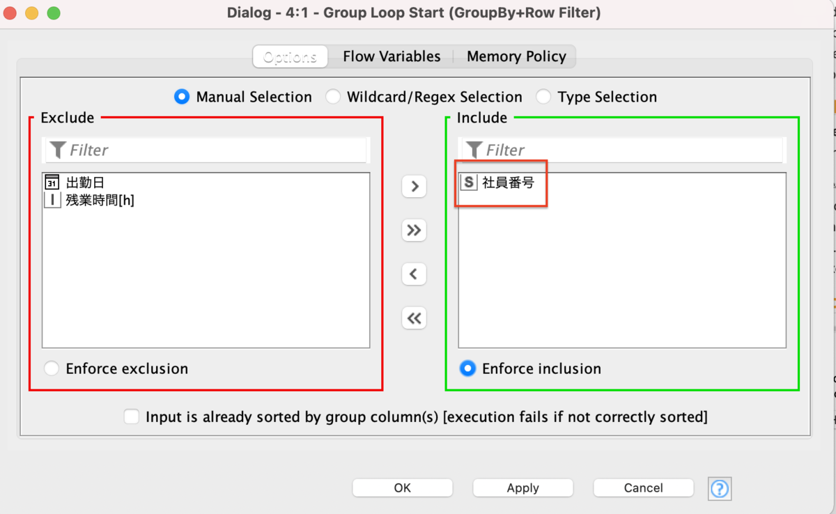Switch to Type Selection mode

coord(543,97)
